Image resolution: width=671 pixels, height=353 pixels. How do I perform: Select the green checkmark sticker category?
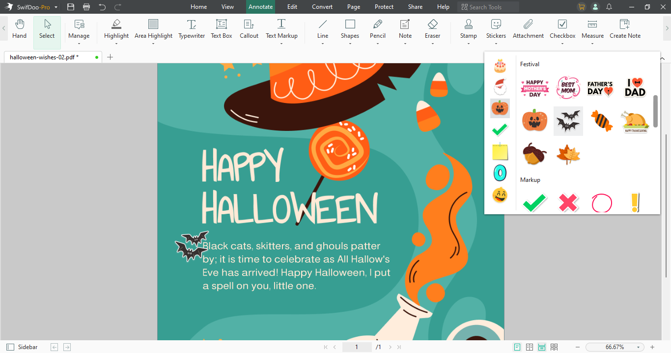click(500, 129)
